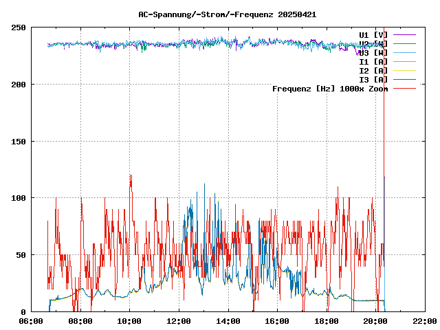Click the I1 [A] legend line sample

coord(405,61)
